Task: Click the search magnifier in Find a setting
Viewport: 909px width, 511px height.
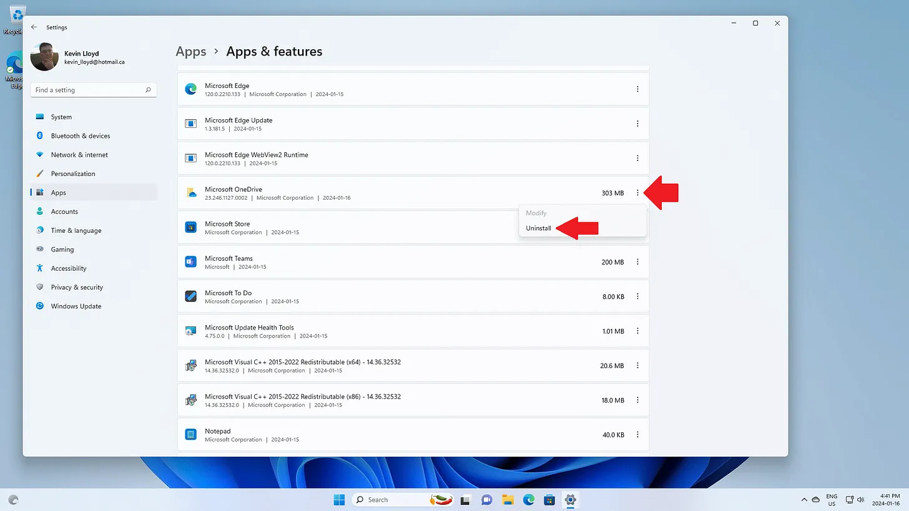Action: (x=148, y=90)
